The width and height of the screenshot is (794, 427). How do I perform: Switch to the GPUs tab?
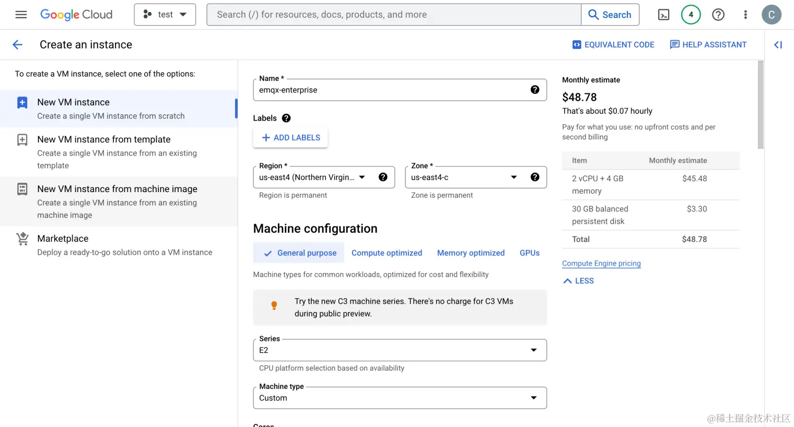pyautogui.click(x=530, y=253)
